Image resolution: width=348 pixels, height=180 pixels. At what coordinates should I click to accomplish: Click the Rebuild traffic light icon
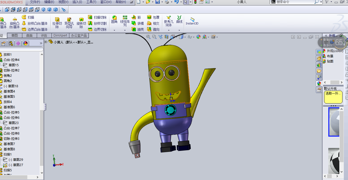coord(195,2)
